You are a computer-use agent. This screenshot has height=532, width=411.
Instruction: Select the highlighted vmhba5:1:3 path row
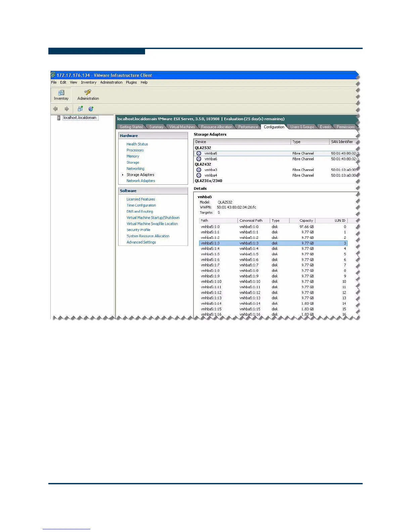273,243
